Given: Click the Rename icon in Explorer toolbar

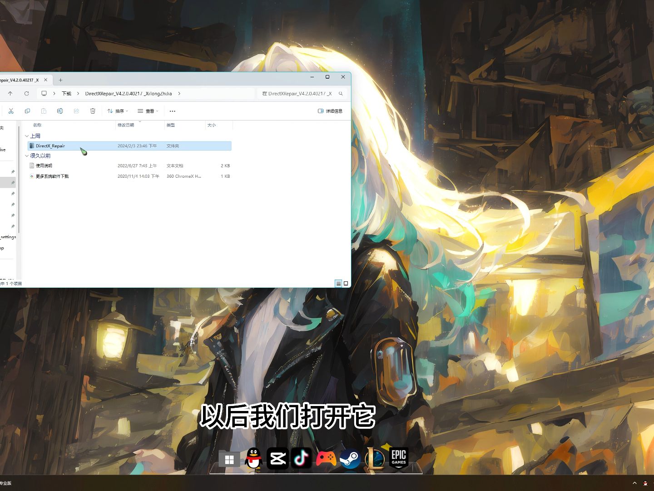Looking at the screenshot, I should (60, 111).
